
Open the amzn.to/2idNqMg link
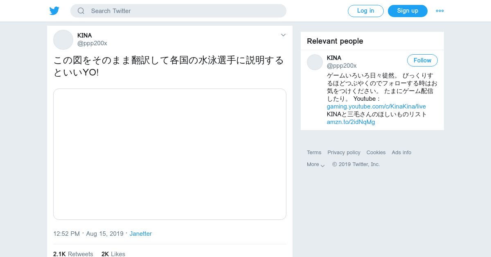351,122
